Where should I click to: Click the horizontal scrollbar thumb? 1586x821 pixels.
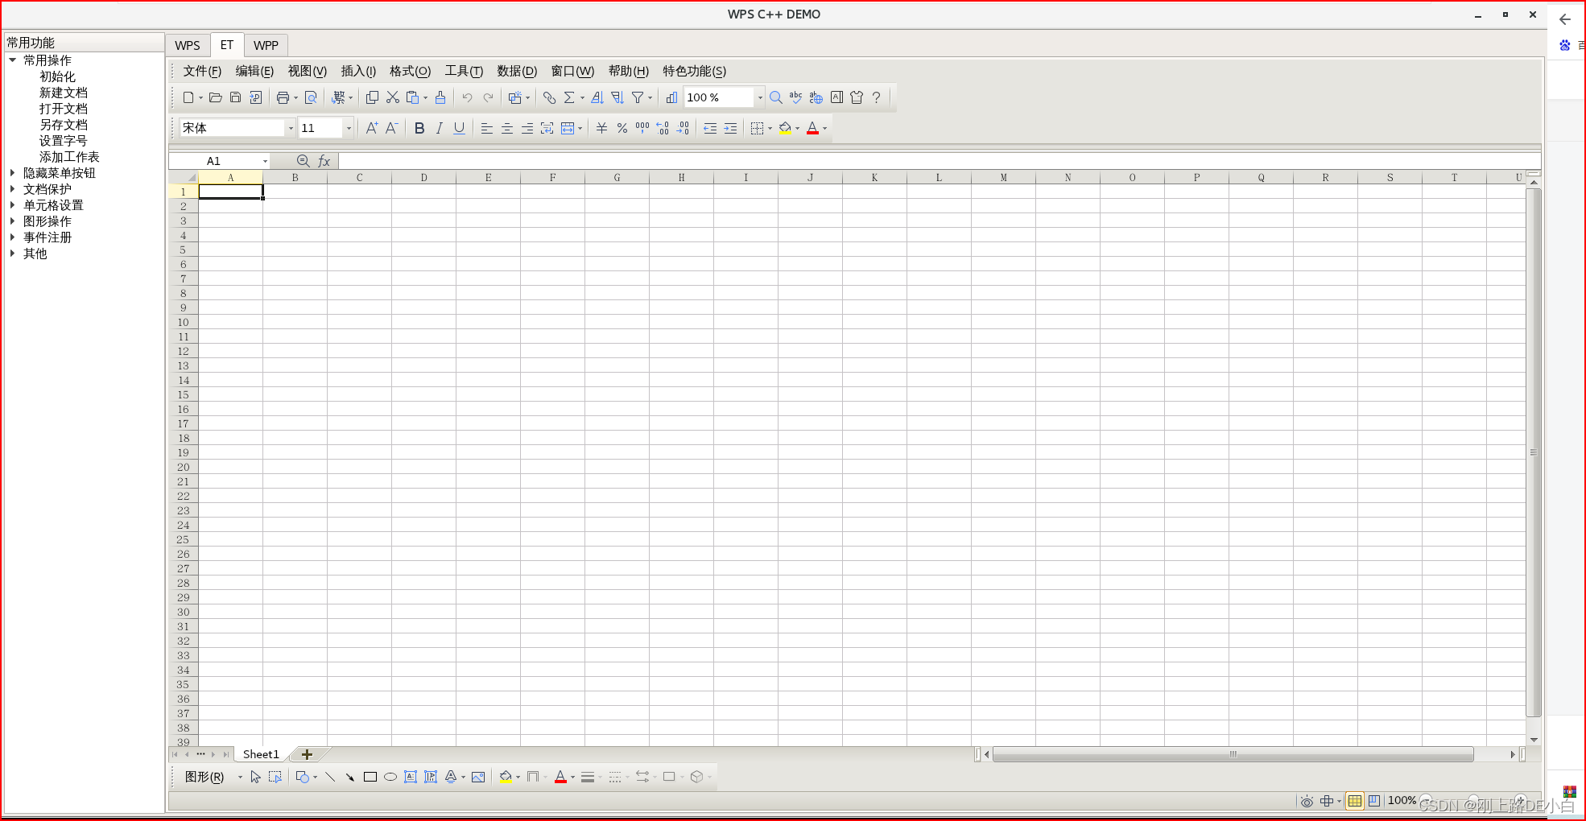(x=1233, y=754)
